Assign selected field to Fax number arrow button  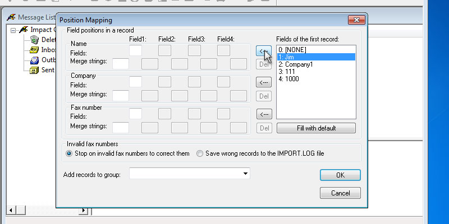tap(264, 114)
